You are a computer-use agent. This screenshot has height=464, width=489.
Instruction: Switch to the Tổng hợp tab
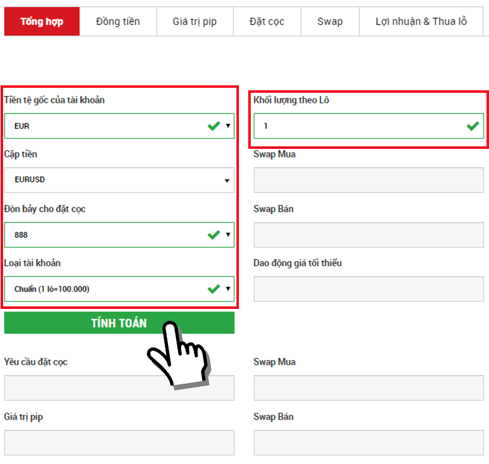click(x=42, y=21)
